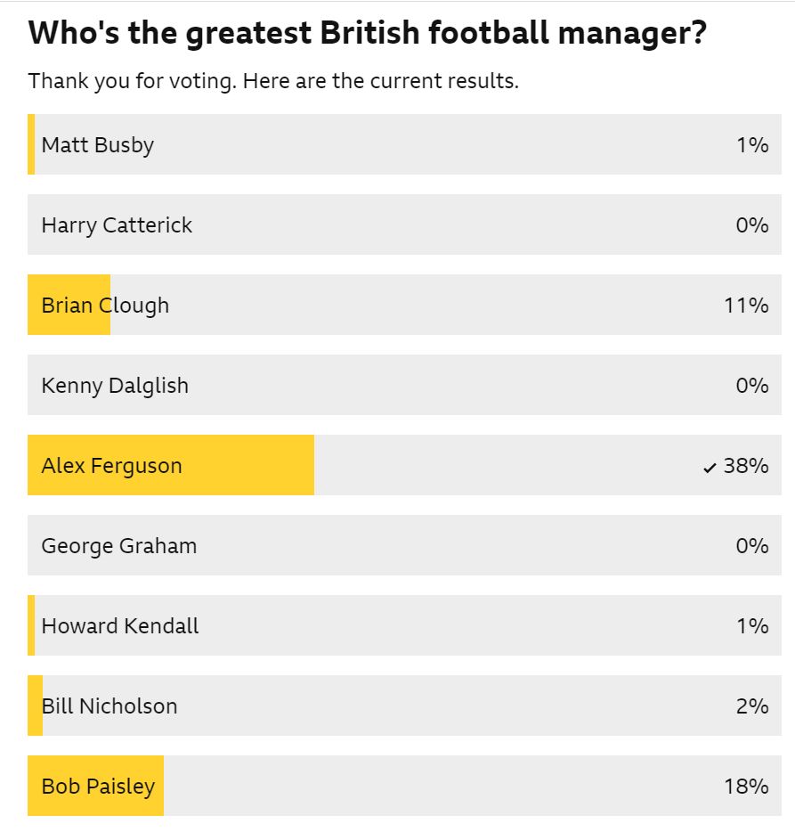Click the Harry Catterick option label

coord(117,224)
